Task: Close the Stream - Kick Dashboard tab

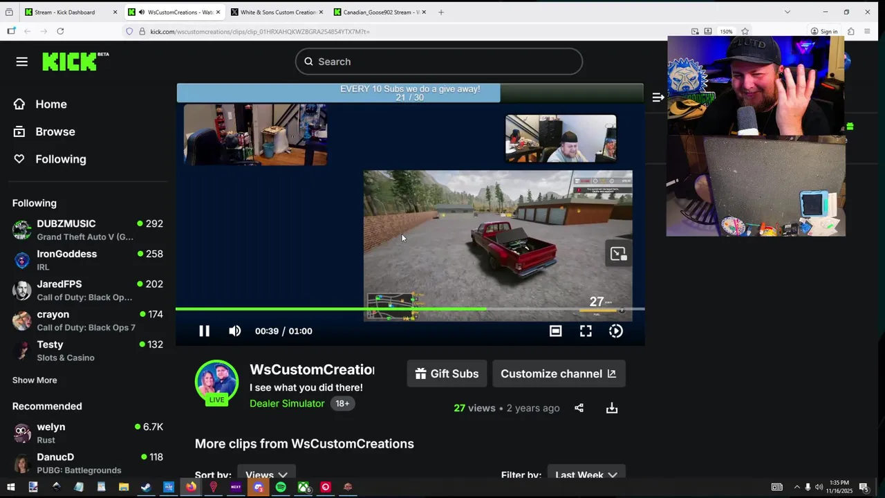Action: coord(115,12)
